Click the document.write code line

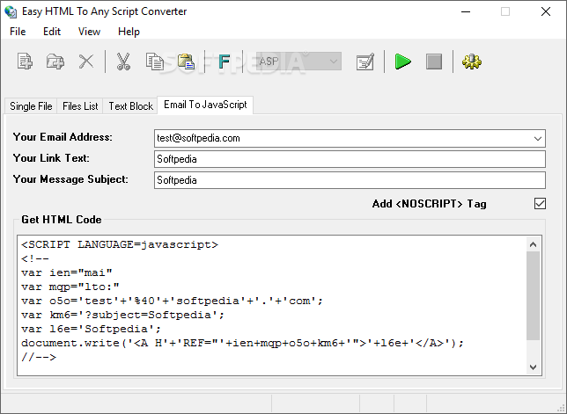click(x=242, y=343)
